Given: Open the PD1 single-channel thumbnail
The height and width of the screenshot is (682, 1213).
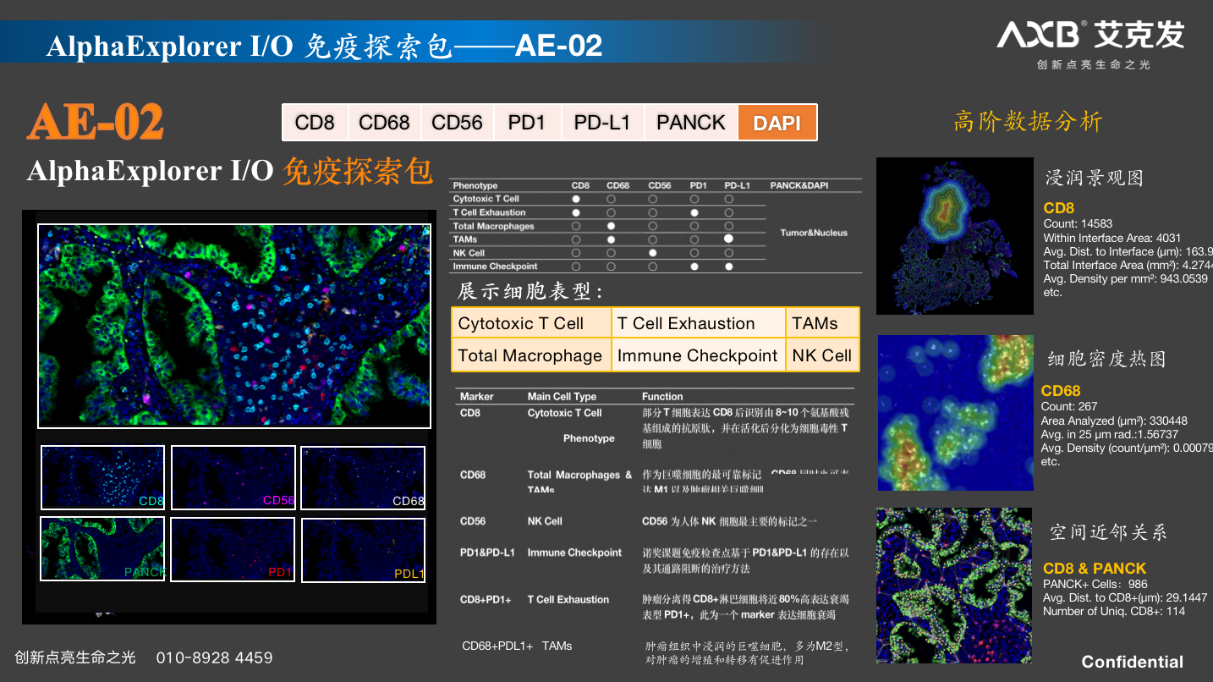Looking at the screenshot, I should (x=233, y=549).
